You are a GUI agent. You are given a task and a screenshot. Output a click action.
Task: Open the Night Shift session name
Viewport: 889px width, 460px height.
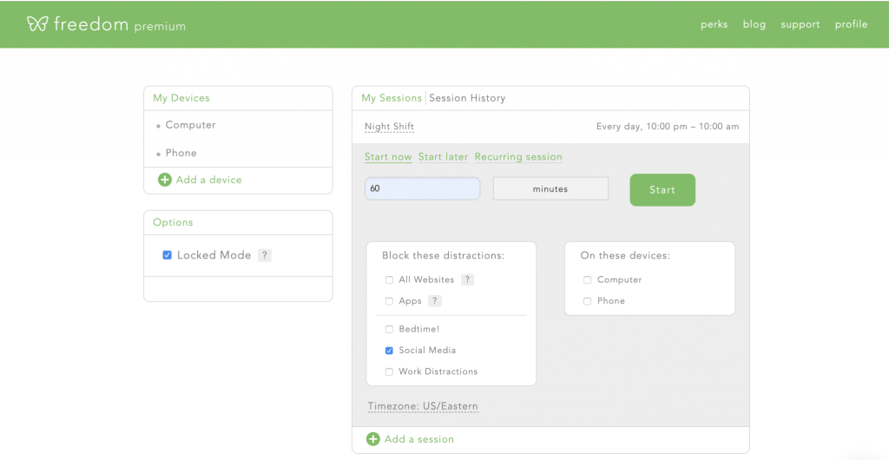coord(390,127)
